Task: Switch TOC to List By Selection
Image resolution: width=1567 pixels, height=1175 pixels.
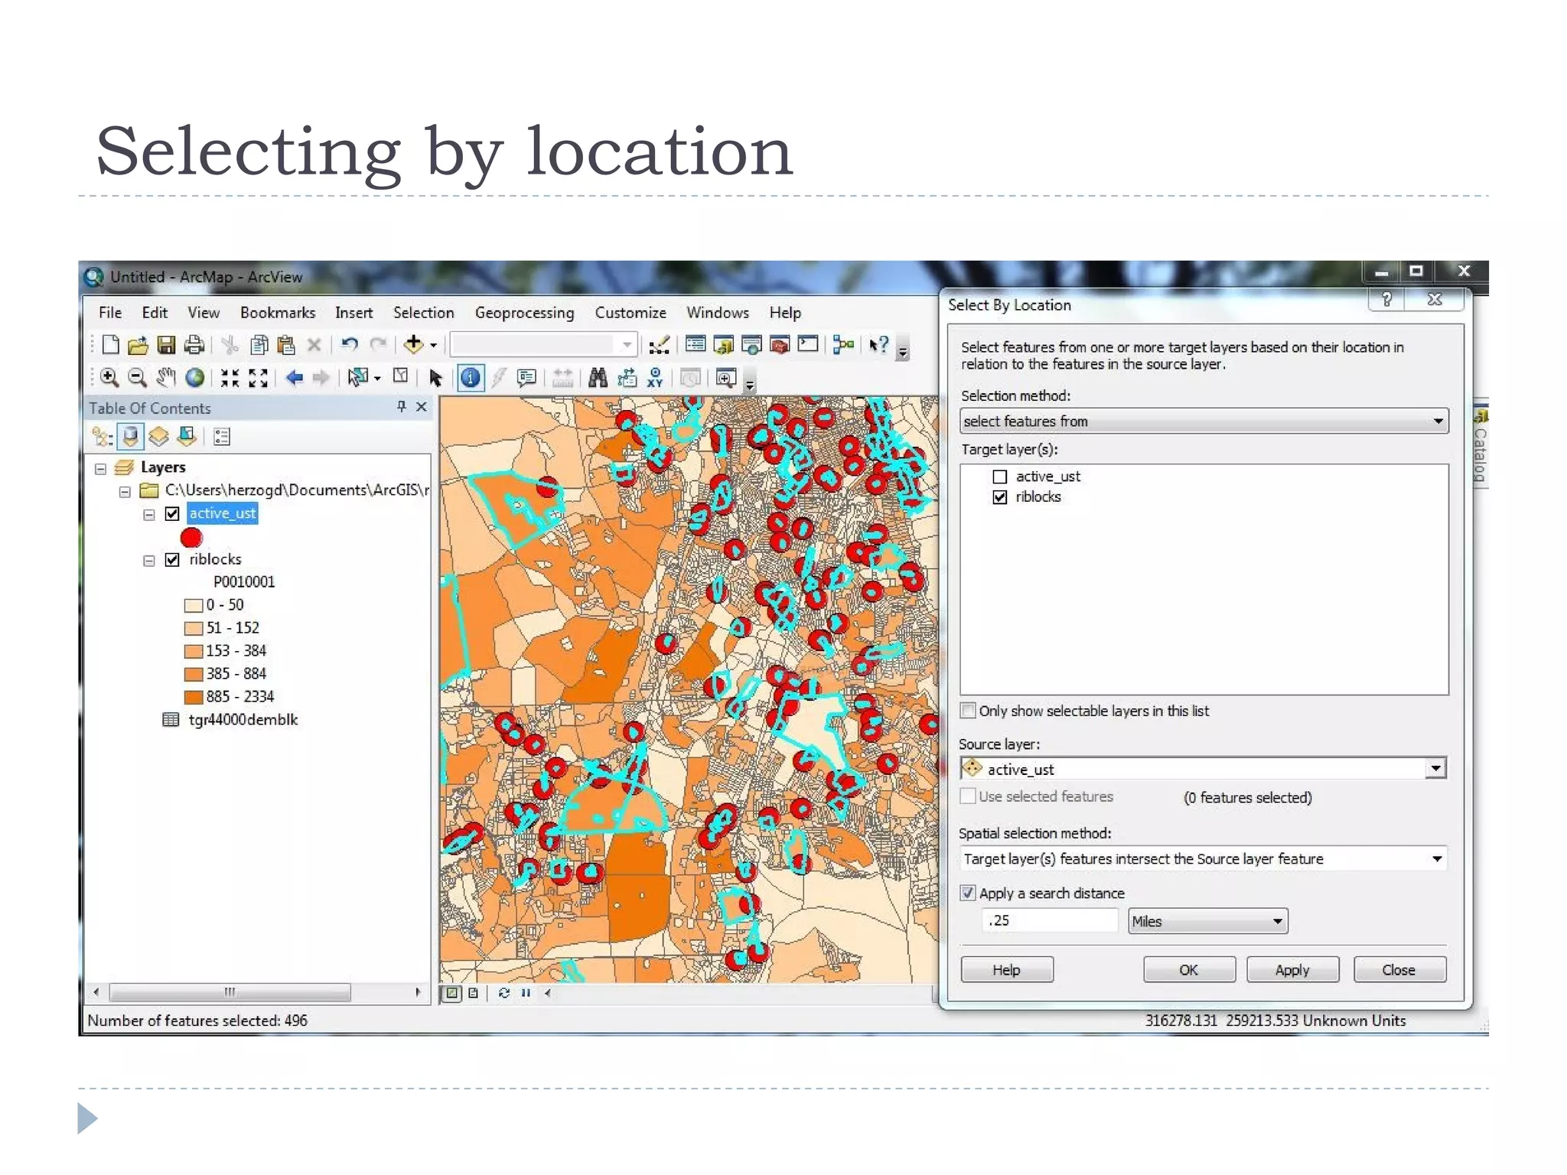Action: (x=186, y=437)
